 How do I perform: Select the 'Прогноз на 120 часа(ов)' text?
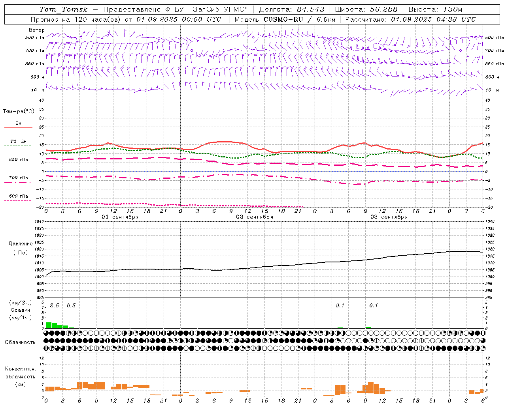click(76, 19)
